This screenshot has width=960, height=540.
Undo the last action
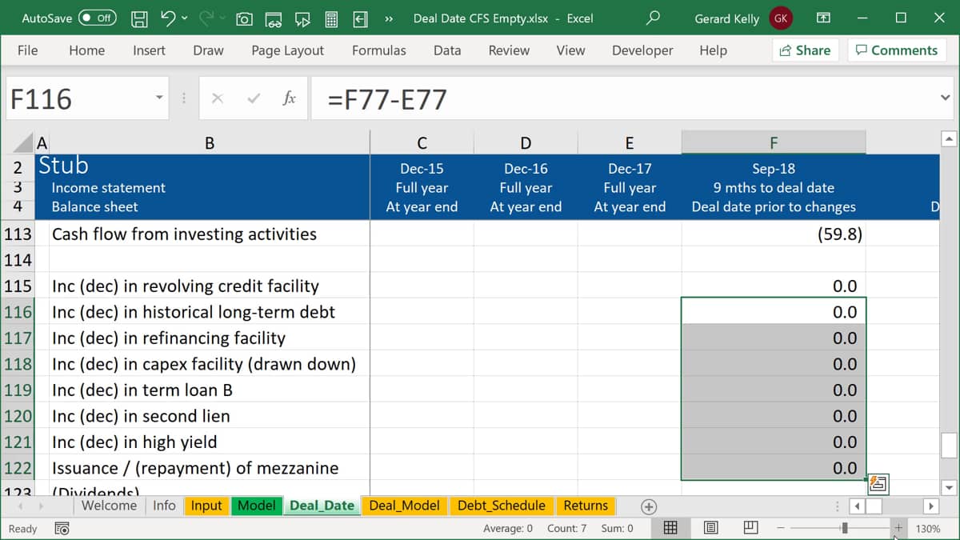[167, 18]
